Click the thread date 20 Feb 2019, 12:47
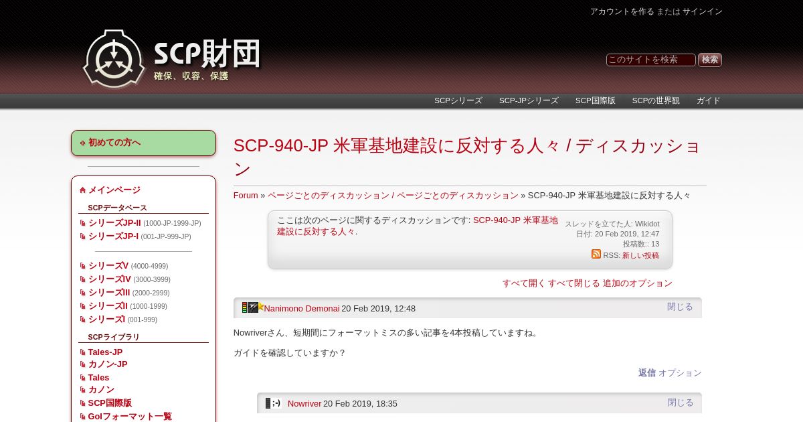The image size is (803, 422). click(x=618, y=234)
